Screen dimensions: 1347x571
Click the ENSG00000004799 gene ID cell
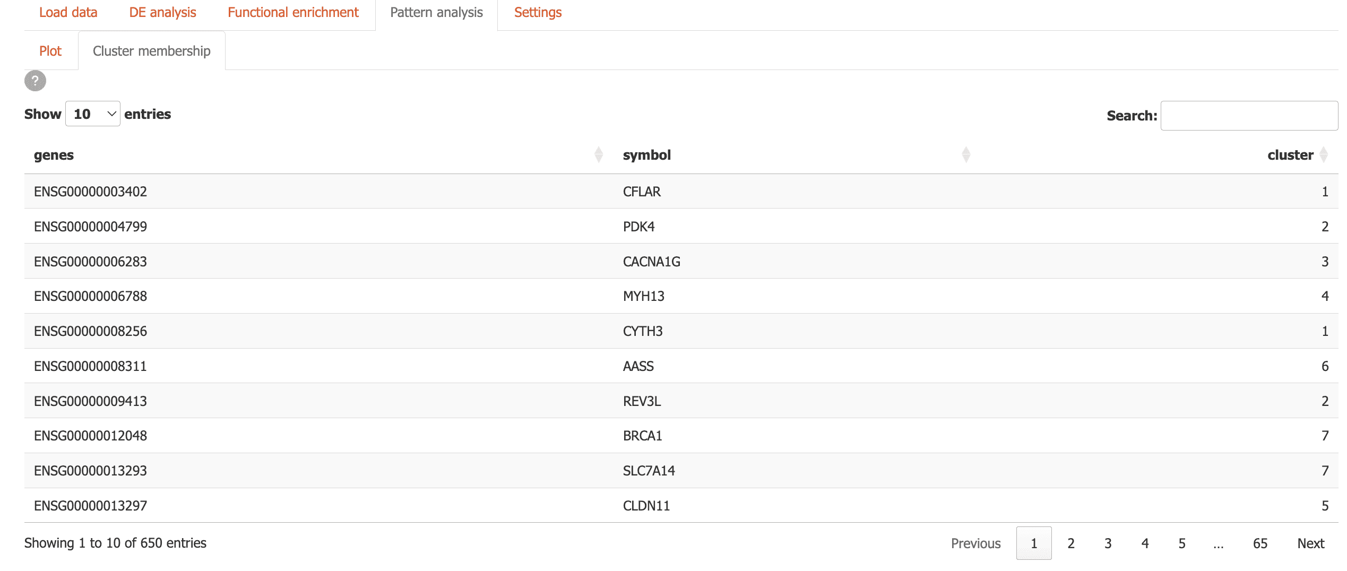(90, 227)
